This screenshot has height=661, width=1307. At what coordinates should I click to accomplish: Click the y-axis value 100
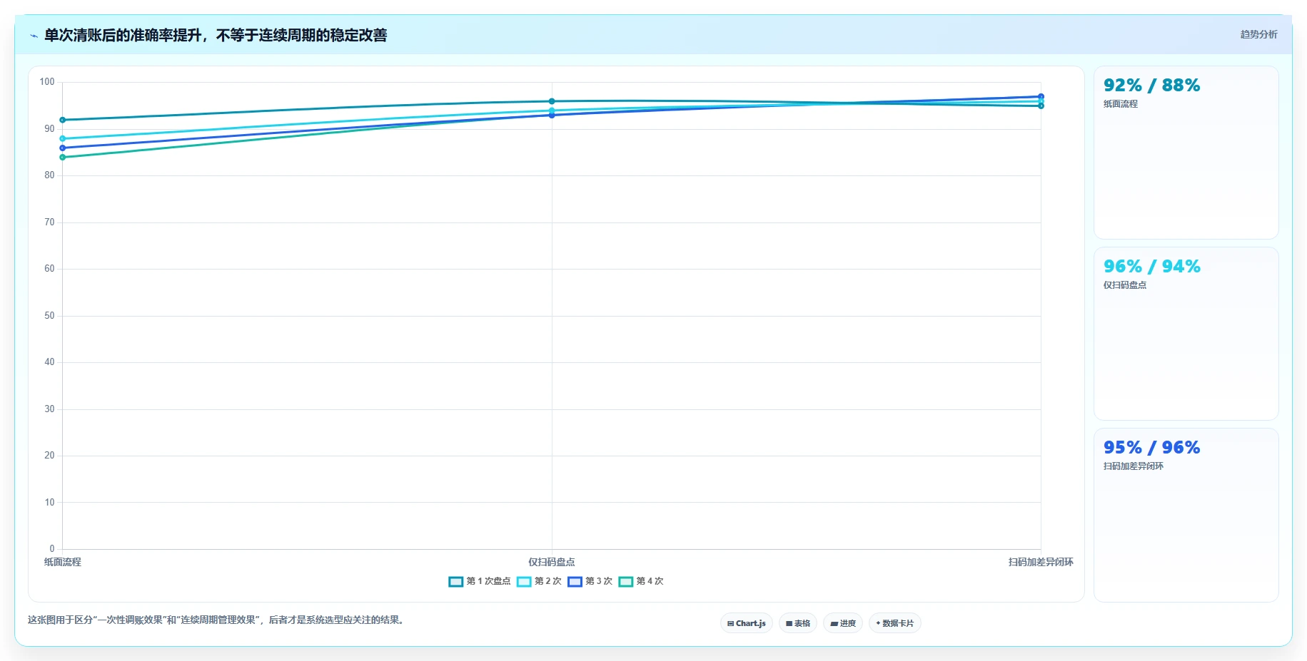(x=47, y=82)
